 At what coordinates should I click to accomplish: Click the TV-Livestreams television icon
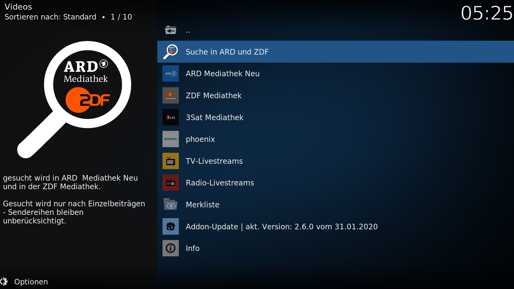[171, 161]
